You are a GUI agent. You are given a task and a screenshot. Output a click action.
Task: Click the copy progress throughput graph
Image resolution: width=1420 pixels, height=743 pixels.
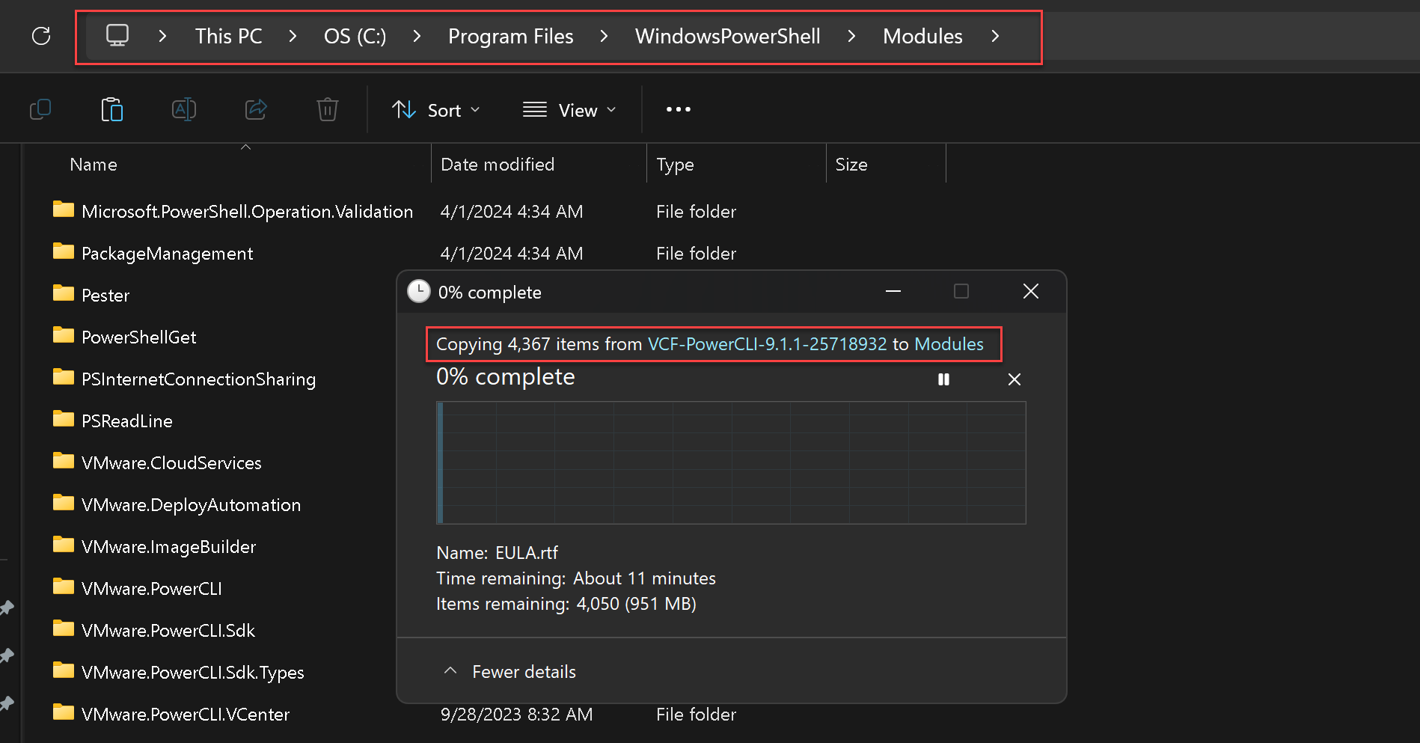coord(731,462)
